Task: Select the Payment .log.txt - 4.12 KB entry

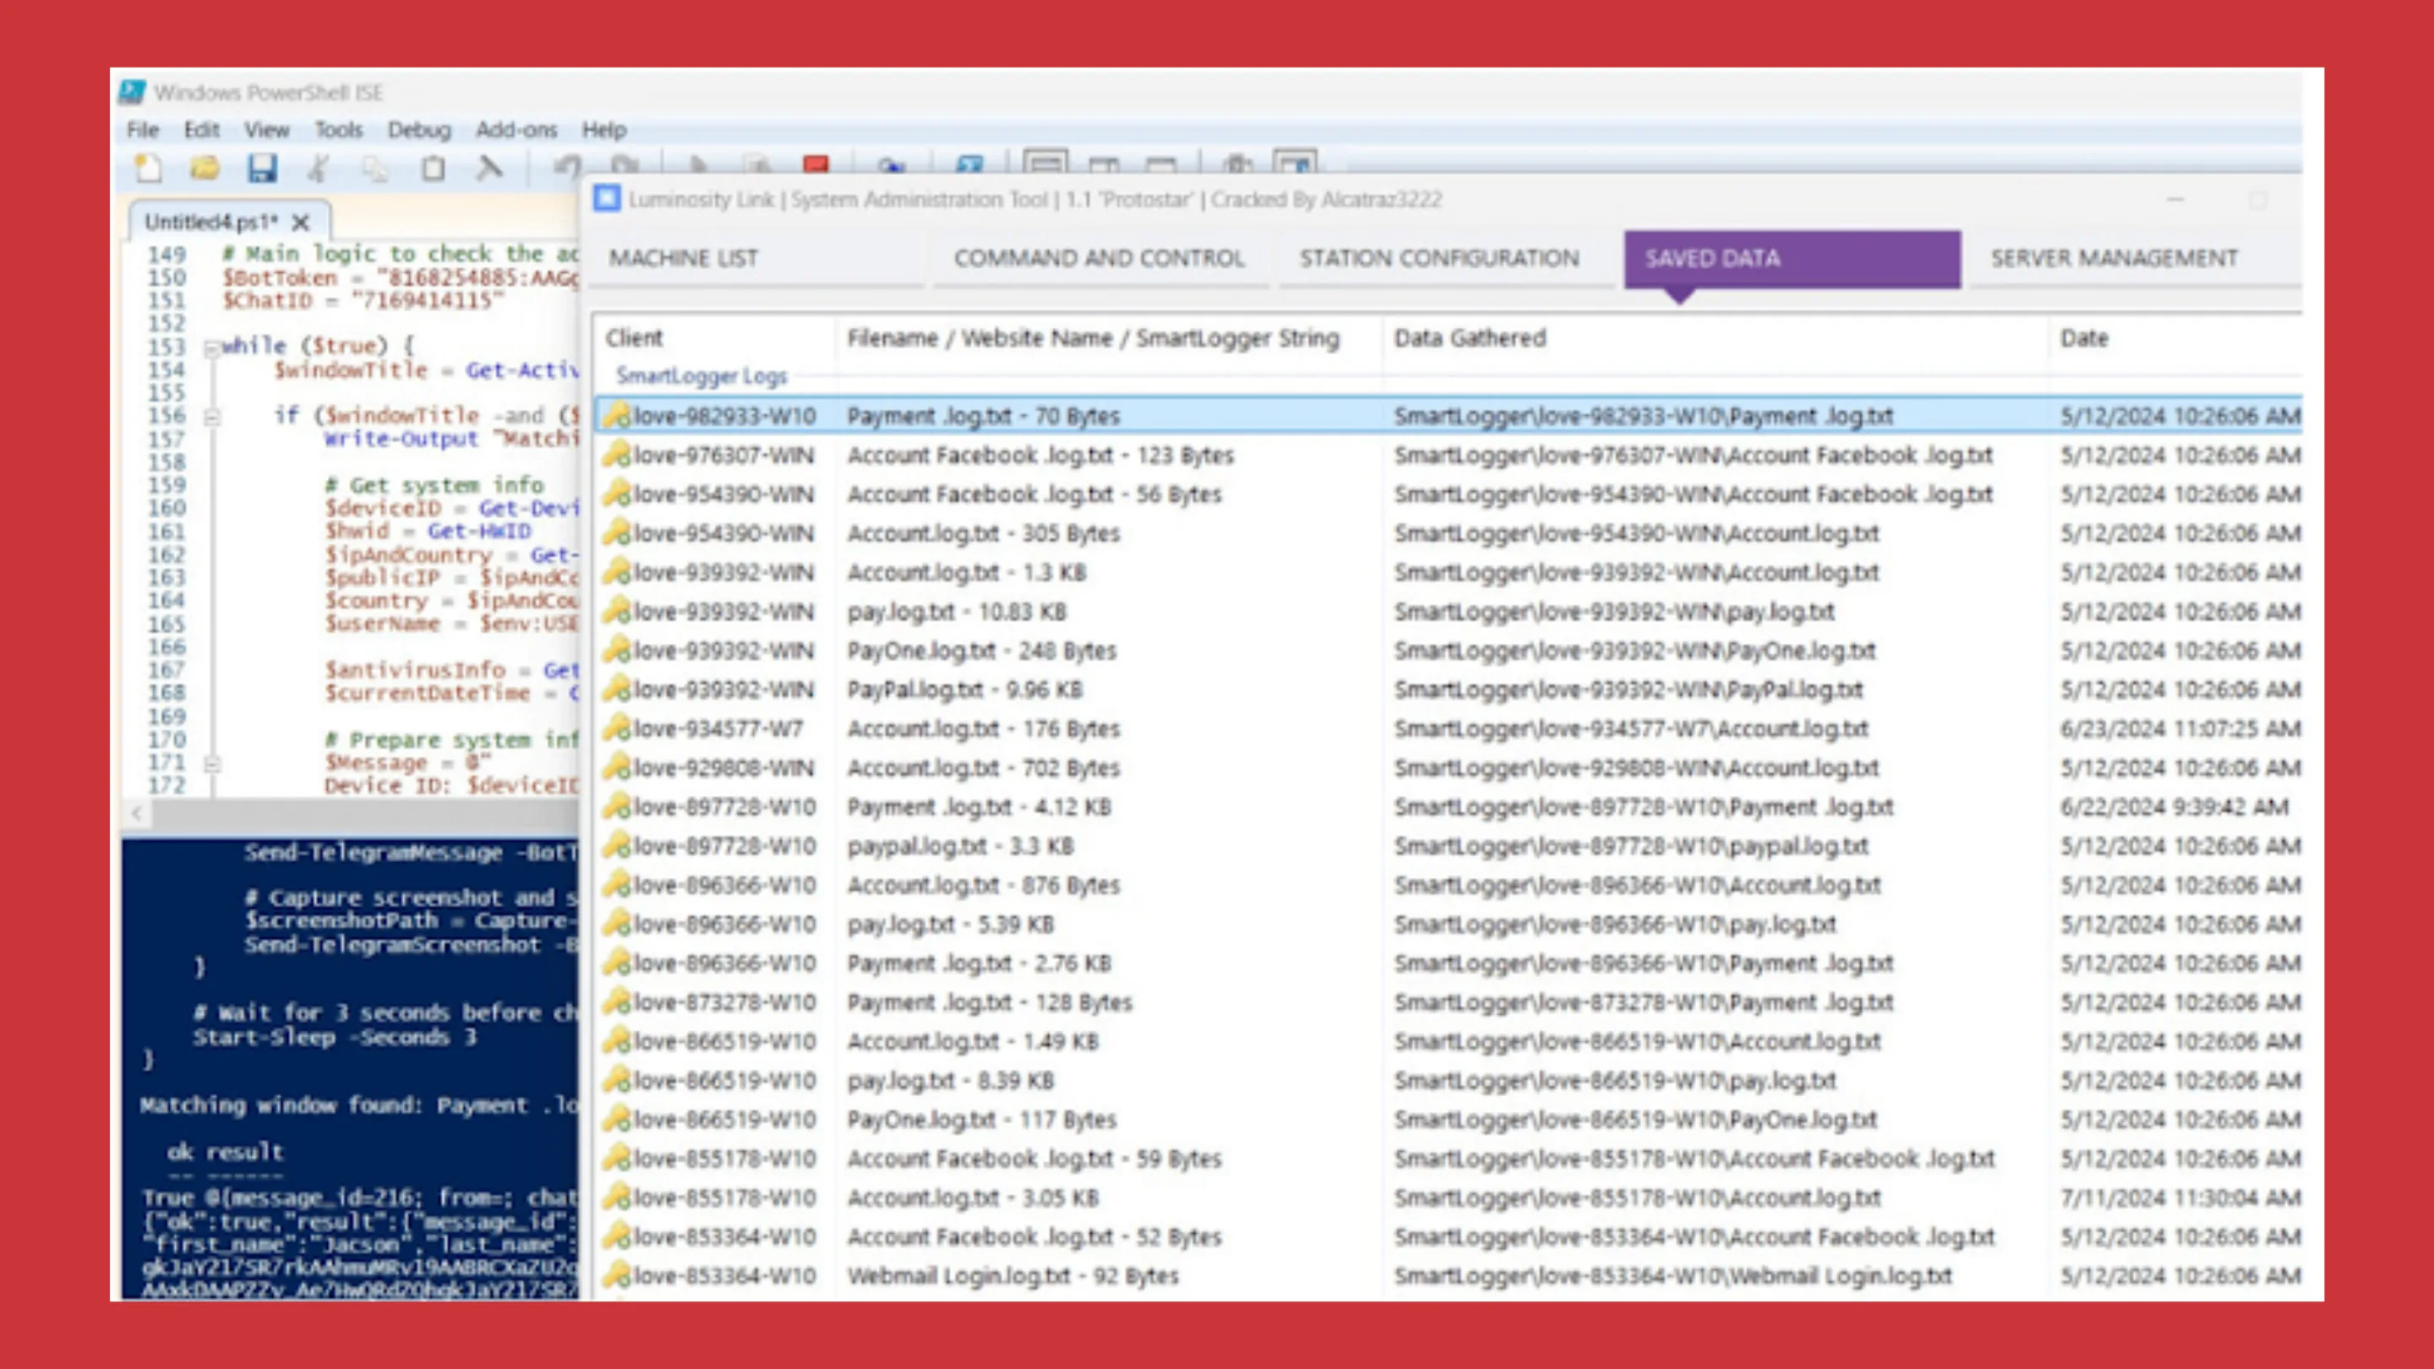Action: (979, 807)
